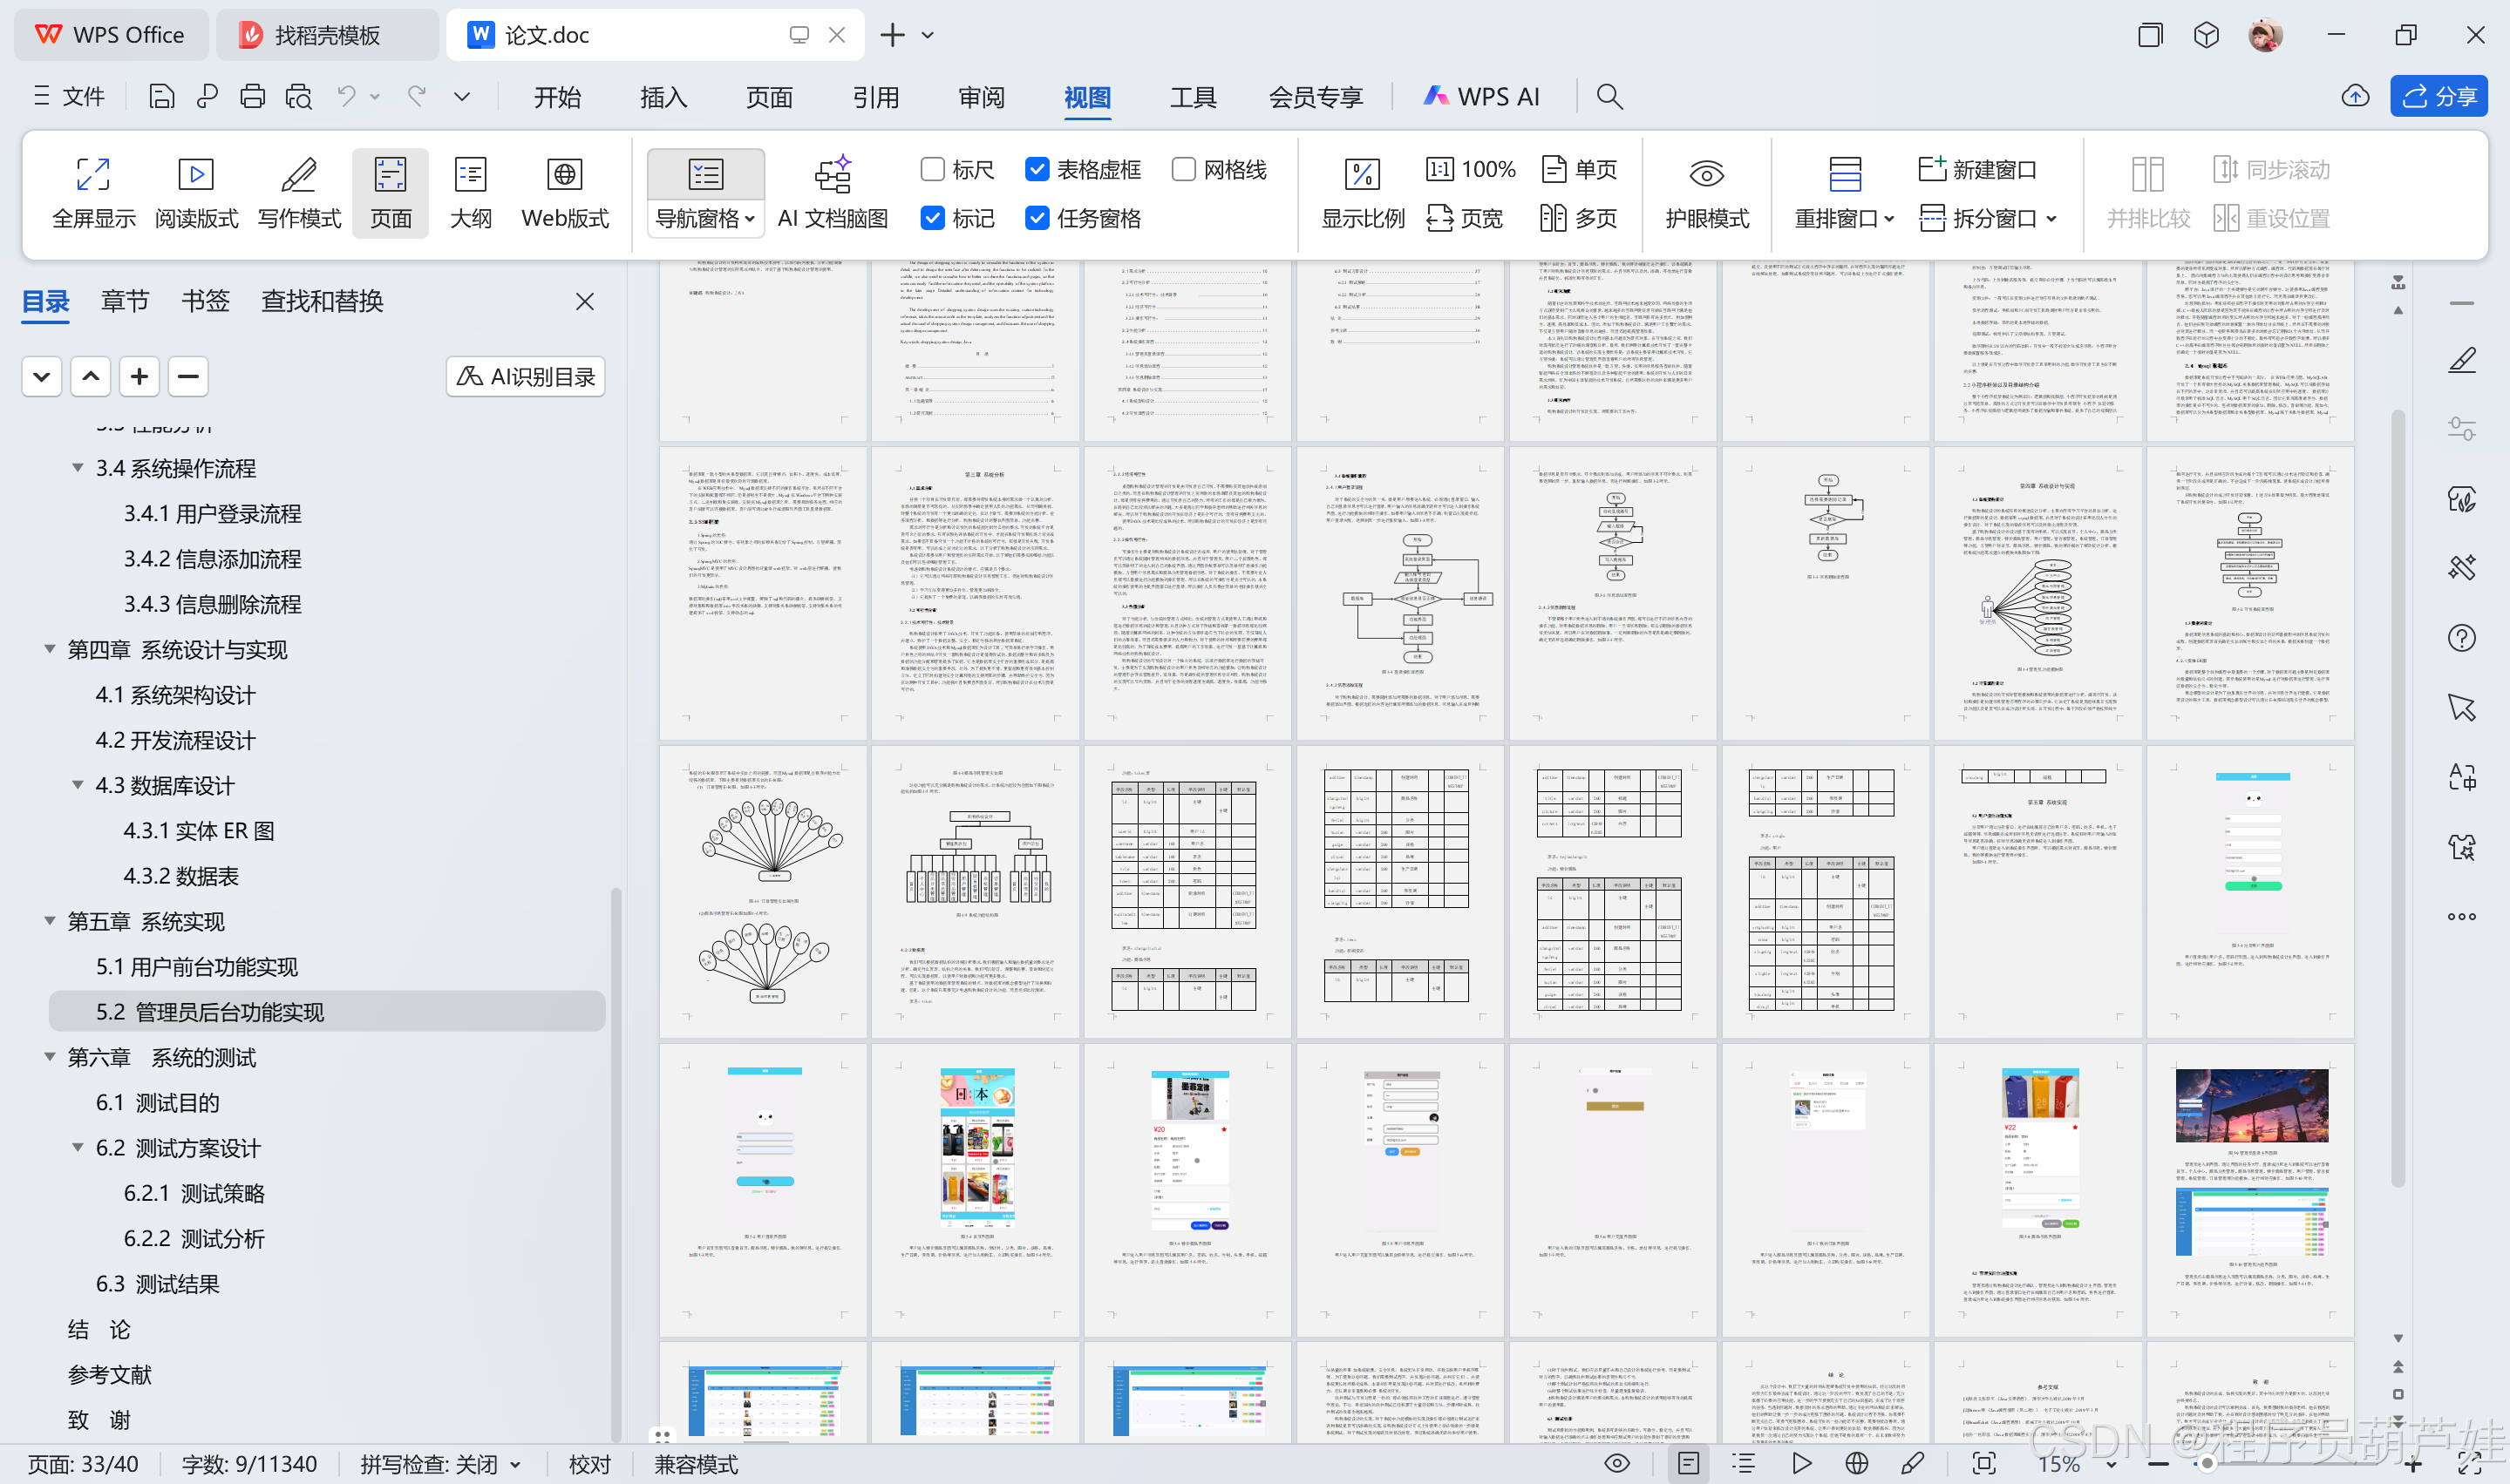Uncheck Table Gridlines (表格虚框)

(1037, 169)
